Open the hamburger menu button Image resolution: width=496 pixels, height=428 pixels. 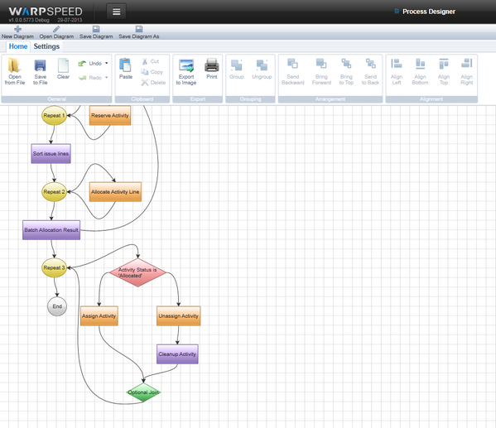pos(116,12)
